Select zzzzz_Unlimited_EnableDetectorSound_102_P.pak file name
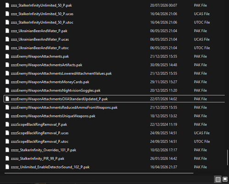The height and width of the screenshot is (184, 229). pyautogui.click(x=50, y=167)
